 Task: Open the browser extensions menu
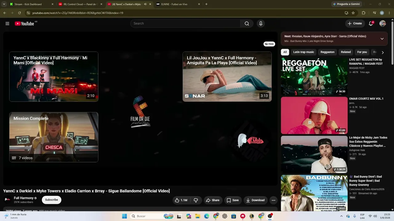coord(364,13)
